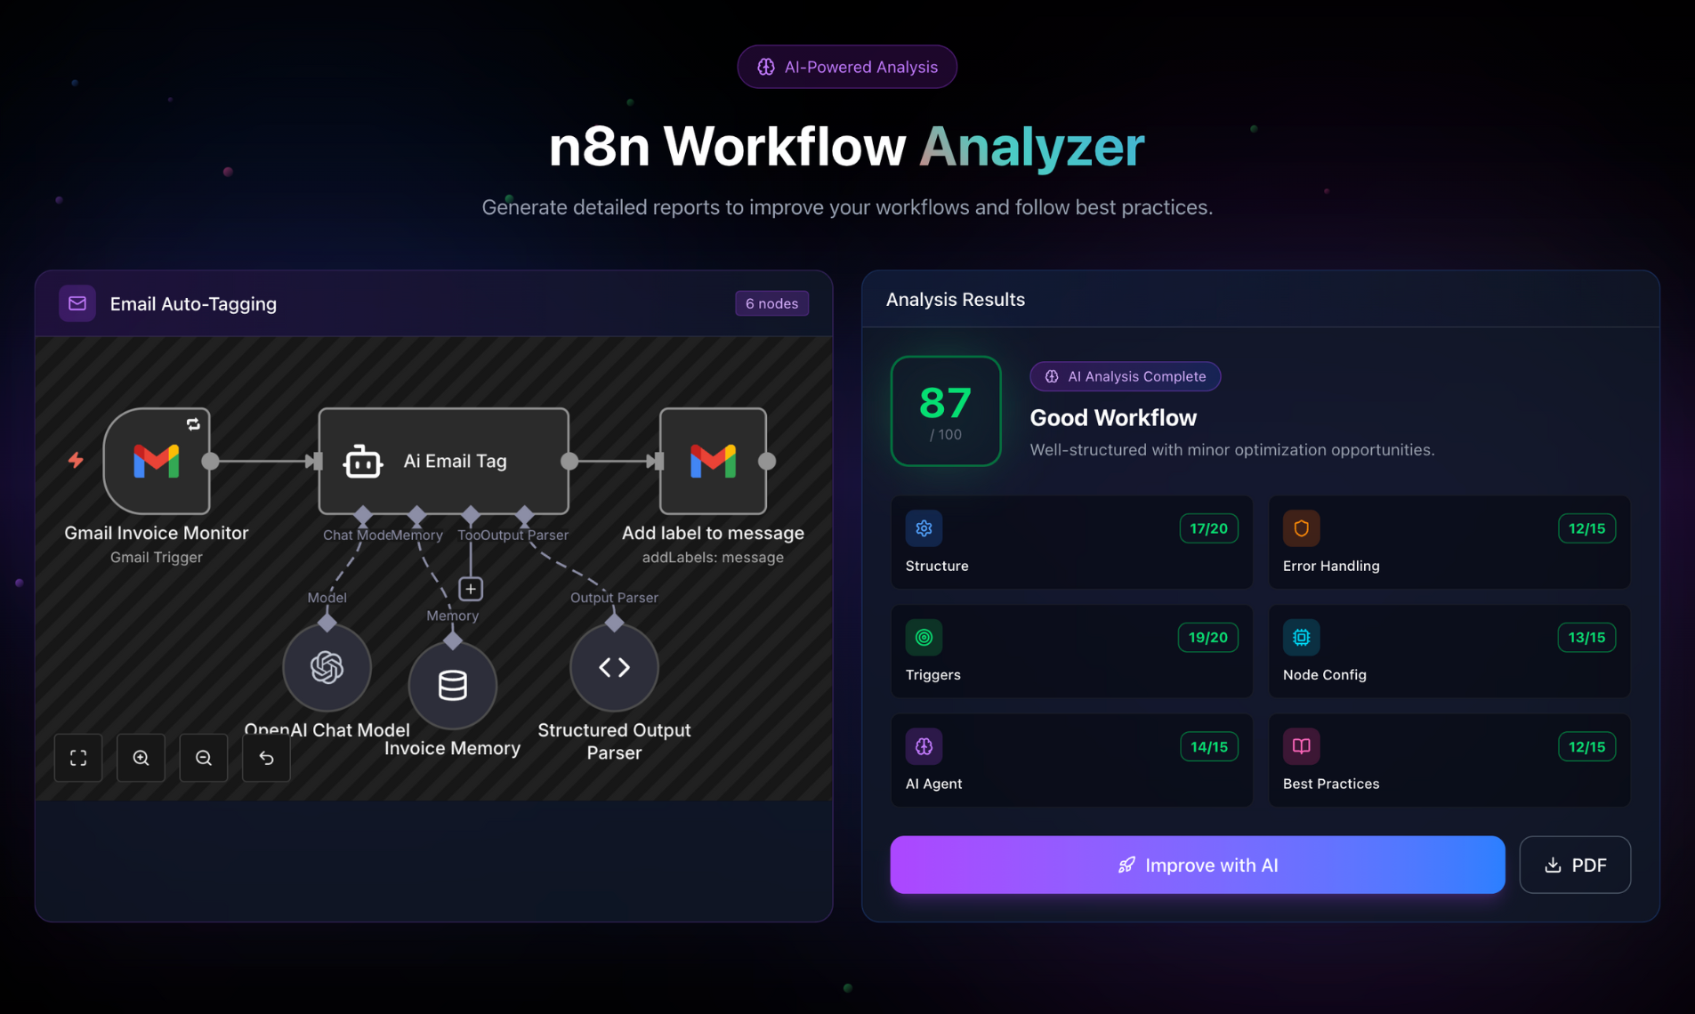
Task: Click the Gmail icon on Add label node
Action: tap(713, 461)
